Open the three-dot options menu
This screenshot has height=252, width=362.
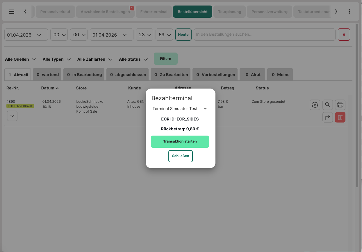pos(349,12)
